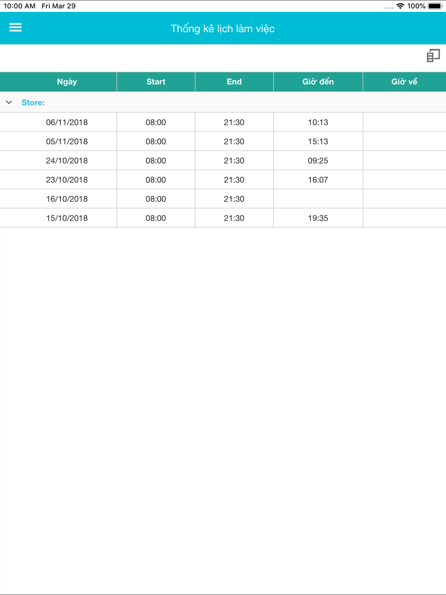Select the row dated 06/11/2018
Viewport: 446px width, 595px height.
pos(67,122)
